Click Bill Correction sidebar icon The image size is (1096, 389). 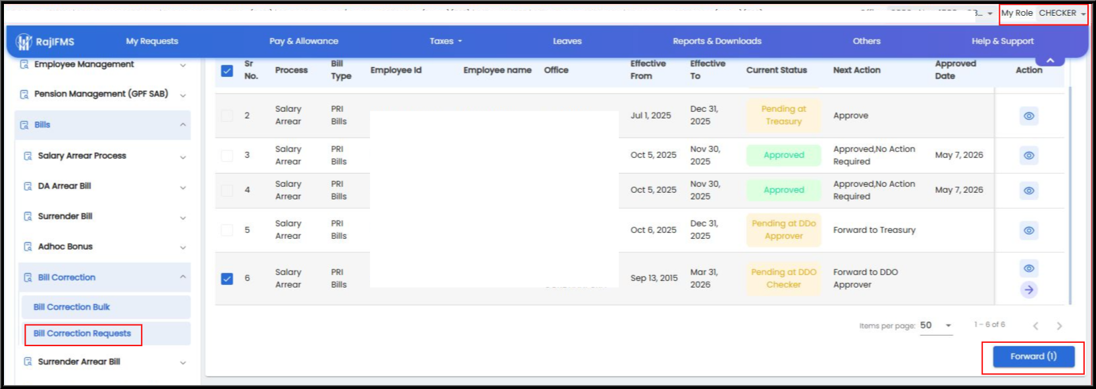click(x=28, y=278)
